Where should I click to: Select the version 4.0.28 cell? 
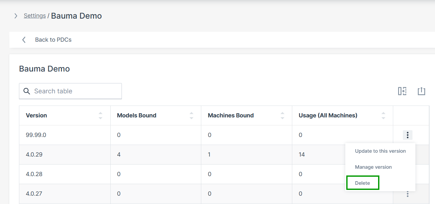pos(34,174)
